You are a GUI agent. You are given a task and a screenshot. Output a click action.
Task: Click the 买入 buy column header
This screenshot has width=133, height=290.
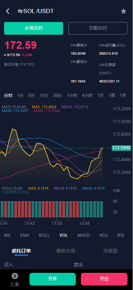pyautogui.click(x=9, y=265)
